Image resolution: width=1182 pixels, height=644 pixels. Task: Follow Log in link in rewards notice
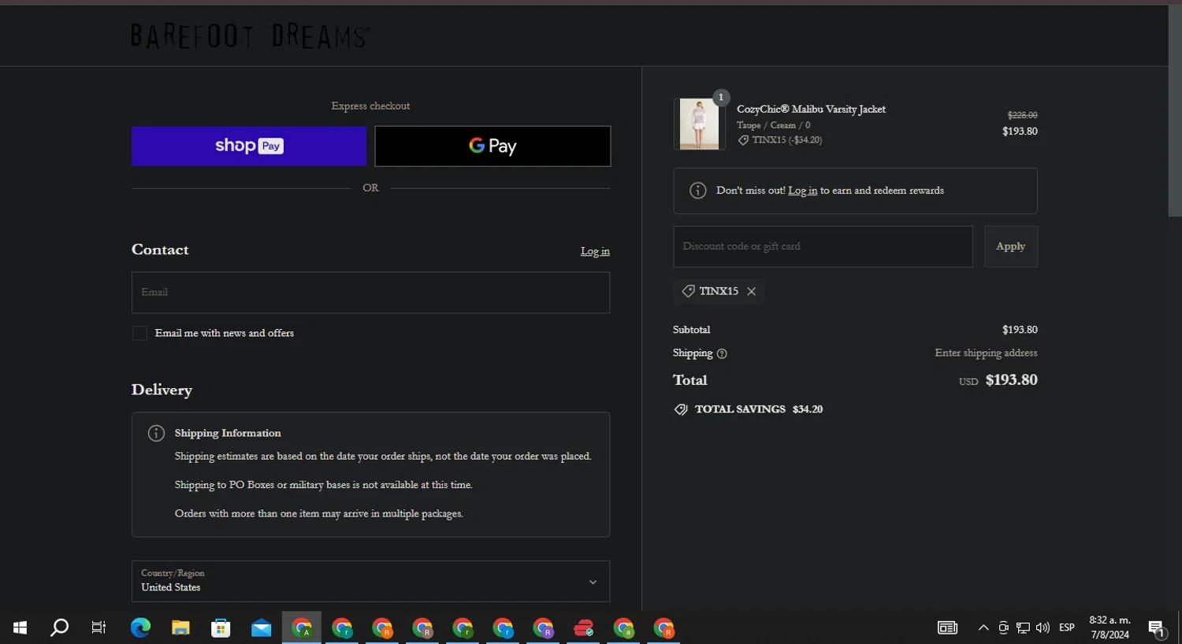coord(802,191)
